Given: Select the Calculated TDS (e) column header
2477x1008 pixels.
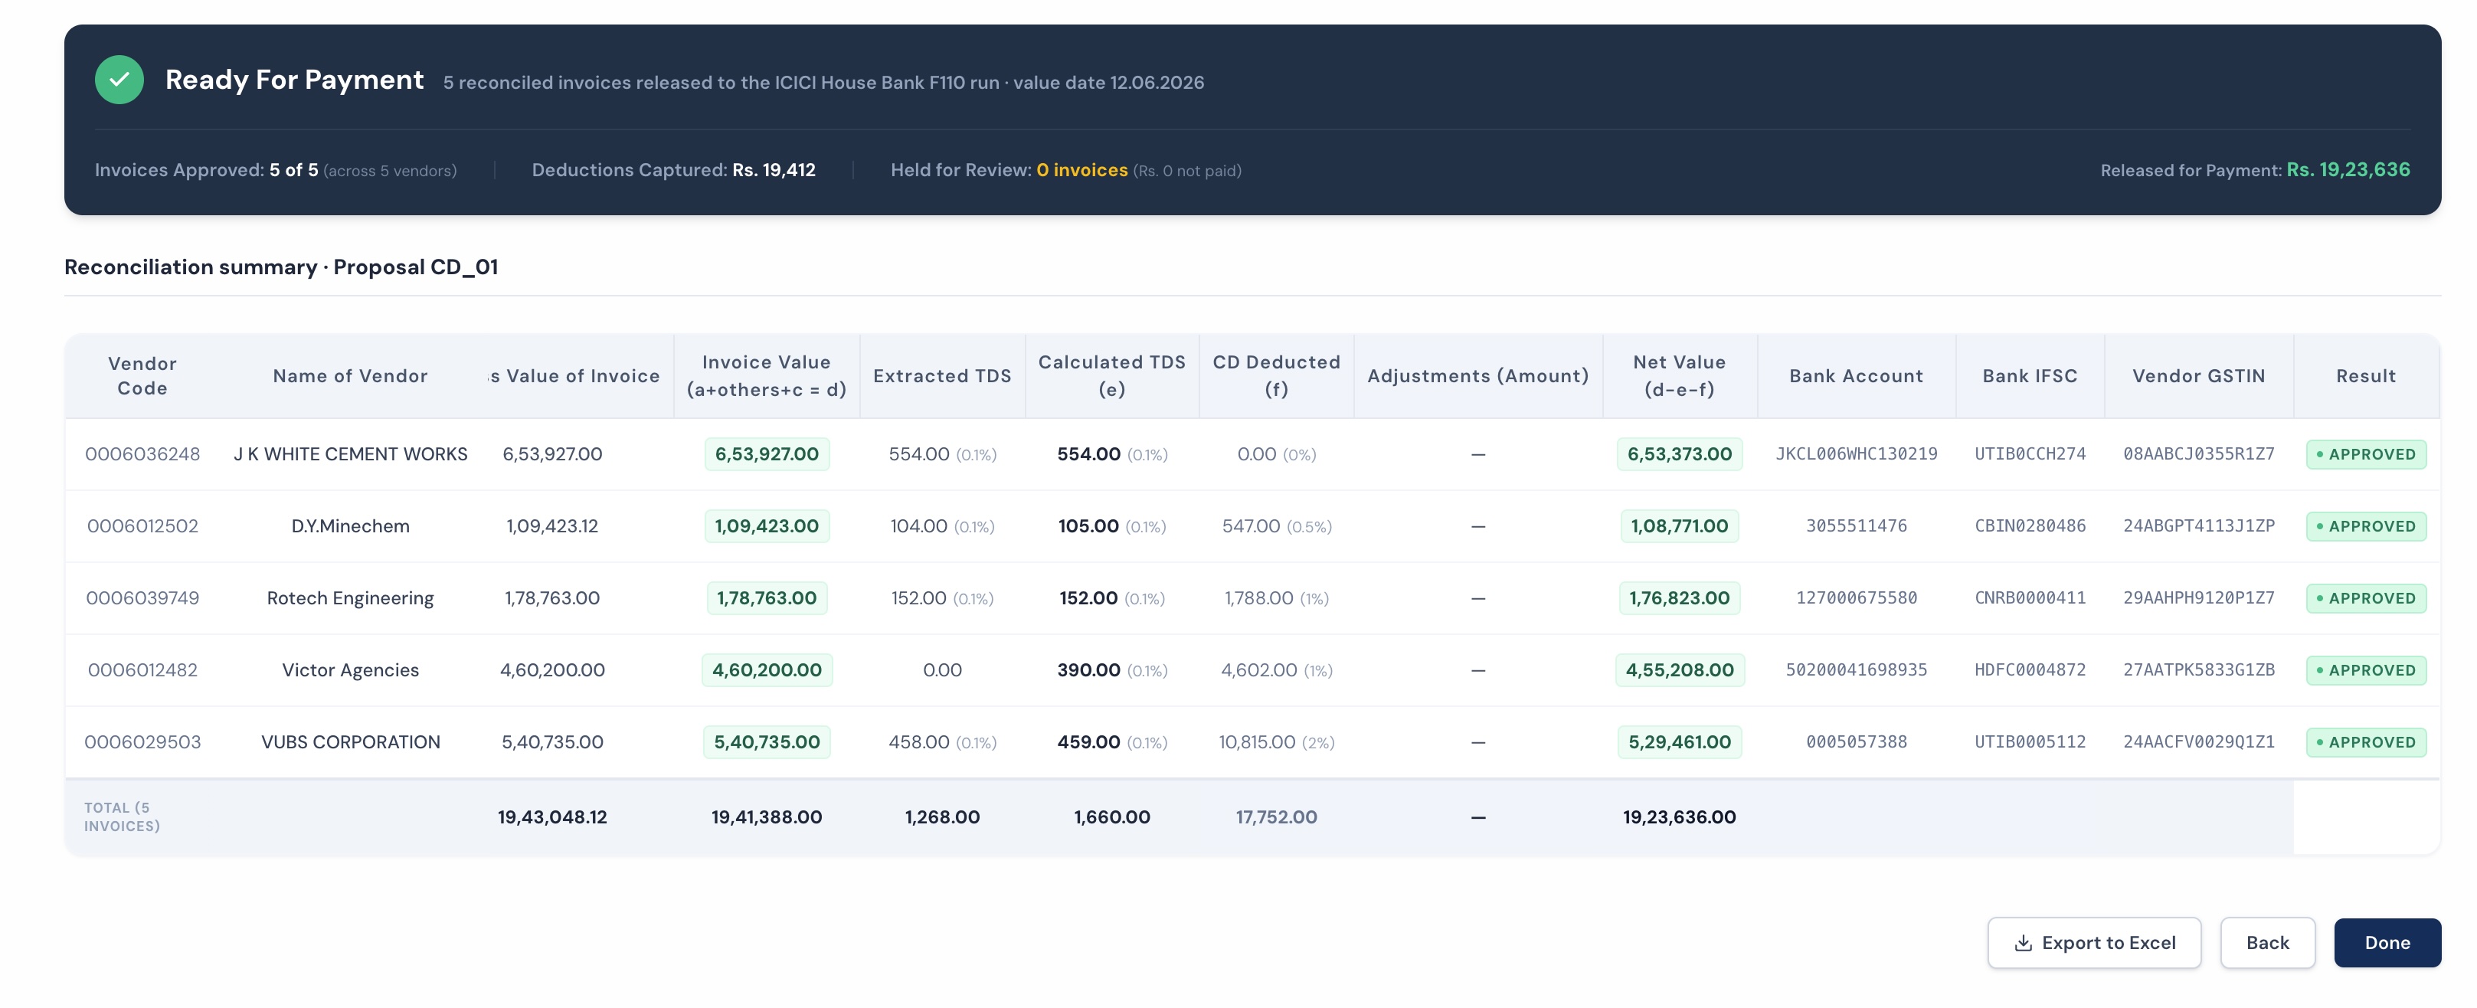Looking at the screenshot, I should [x=1111, y=376].
